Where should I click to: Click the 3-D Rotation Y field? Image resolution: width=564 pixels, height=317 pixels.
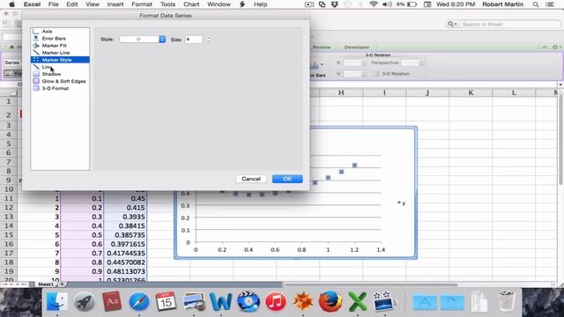point(352,74)
